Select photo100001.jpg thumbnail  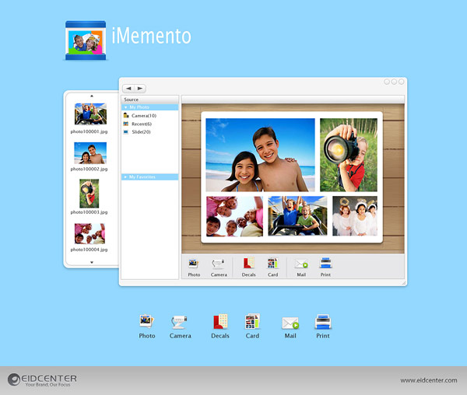tap(90, 114)
